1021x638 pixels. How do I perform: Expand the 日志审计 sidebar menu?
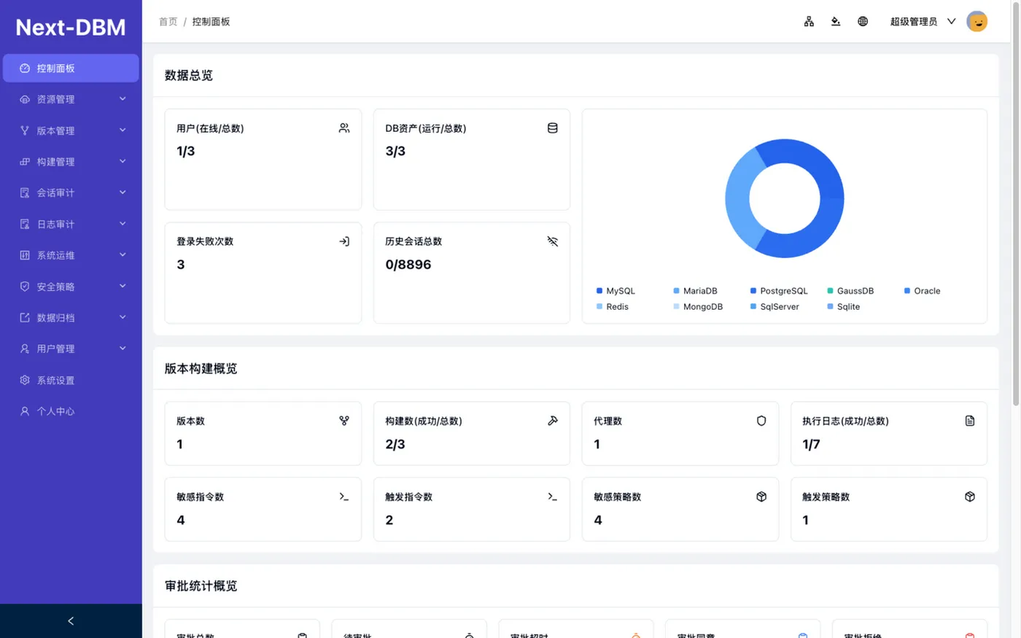(x=71, y=224)
